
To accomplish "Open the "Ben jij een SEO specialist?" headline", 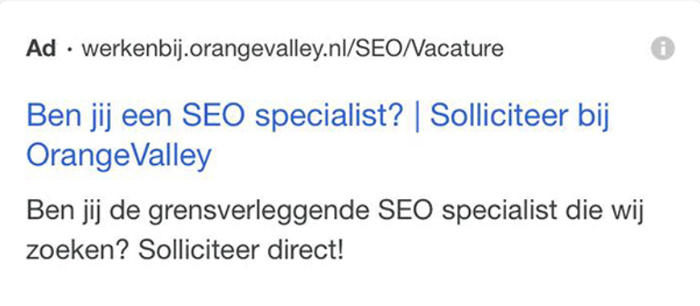I will 215,115.
